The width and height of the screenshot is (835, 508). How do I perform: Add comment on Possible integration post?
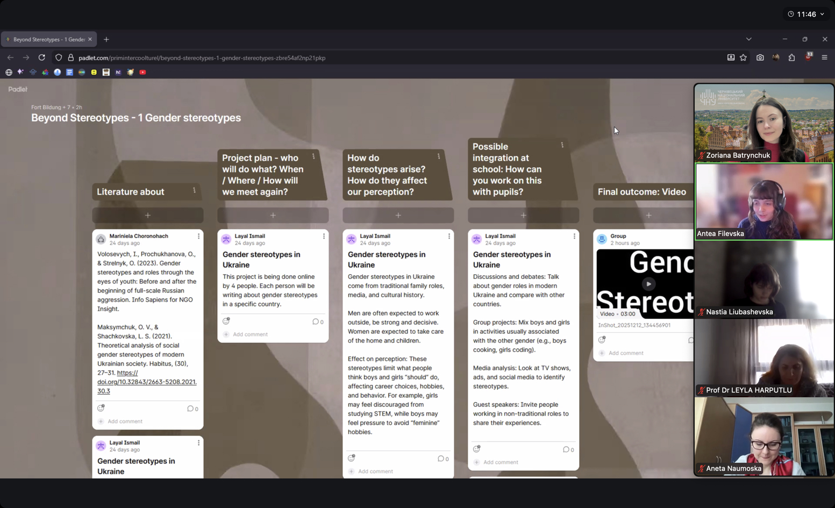[x=501, y=462]
